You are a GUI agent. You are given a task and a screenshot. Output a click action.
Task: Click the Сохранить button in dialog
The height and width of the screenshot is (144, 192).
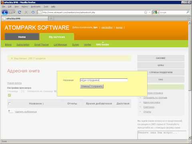tap(97, 86)
